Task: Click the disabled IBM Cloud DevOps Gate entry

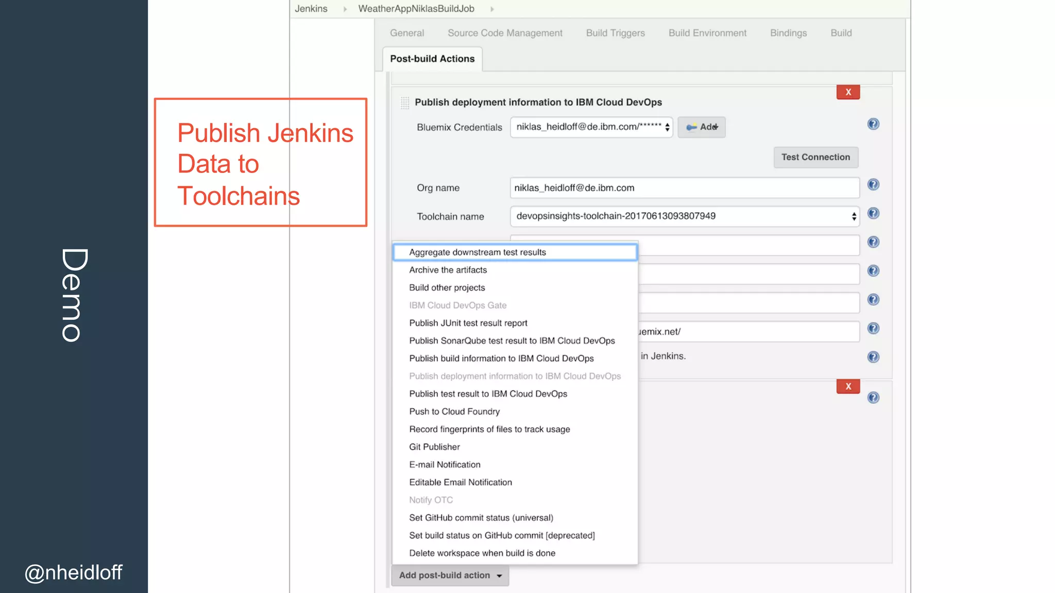Action: click(x=515, y=305)
